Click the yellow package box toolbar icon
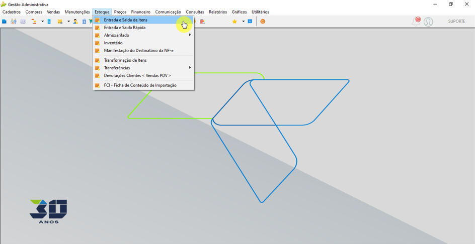The height and width of the screenshot is (244, 475). (x=60, y=22)
